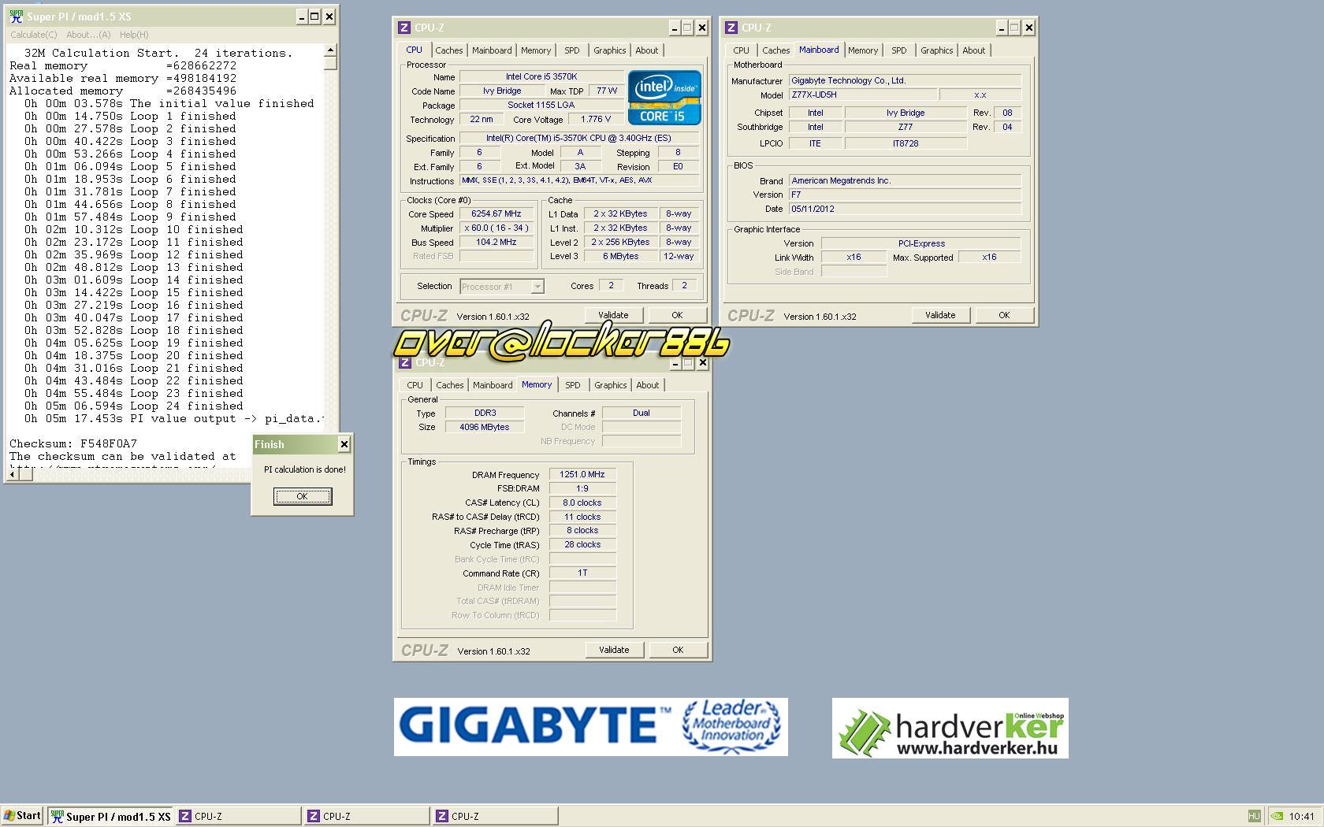Click the Core Speed 6254.67 MHz value
This screenshot has height=827, width=1324.
[496, 214]
